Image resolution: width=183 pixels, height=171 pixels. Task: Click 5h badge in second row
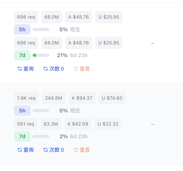coord(22,111)
